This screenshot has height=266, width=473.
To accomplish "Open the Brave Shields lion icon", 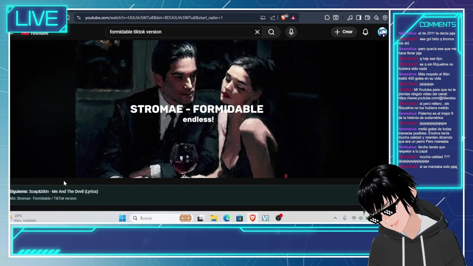I will coord(284,17).
